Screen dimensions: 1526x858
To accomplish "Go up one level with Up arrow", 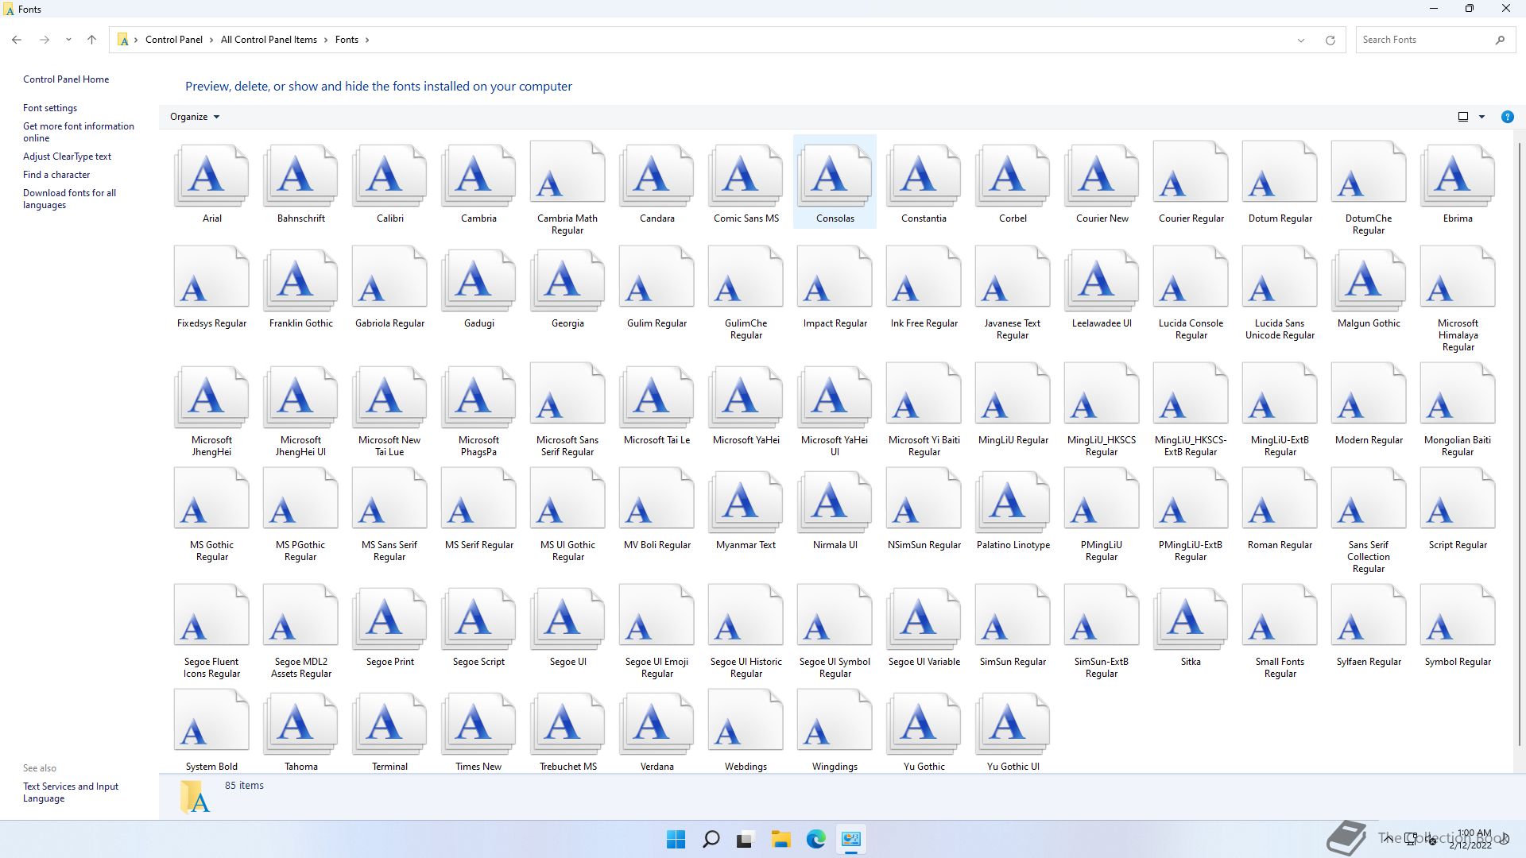I will pyautogui.click(x=91, y=40).
